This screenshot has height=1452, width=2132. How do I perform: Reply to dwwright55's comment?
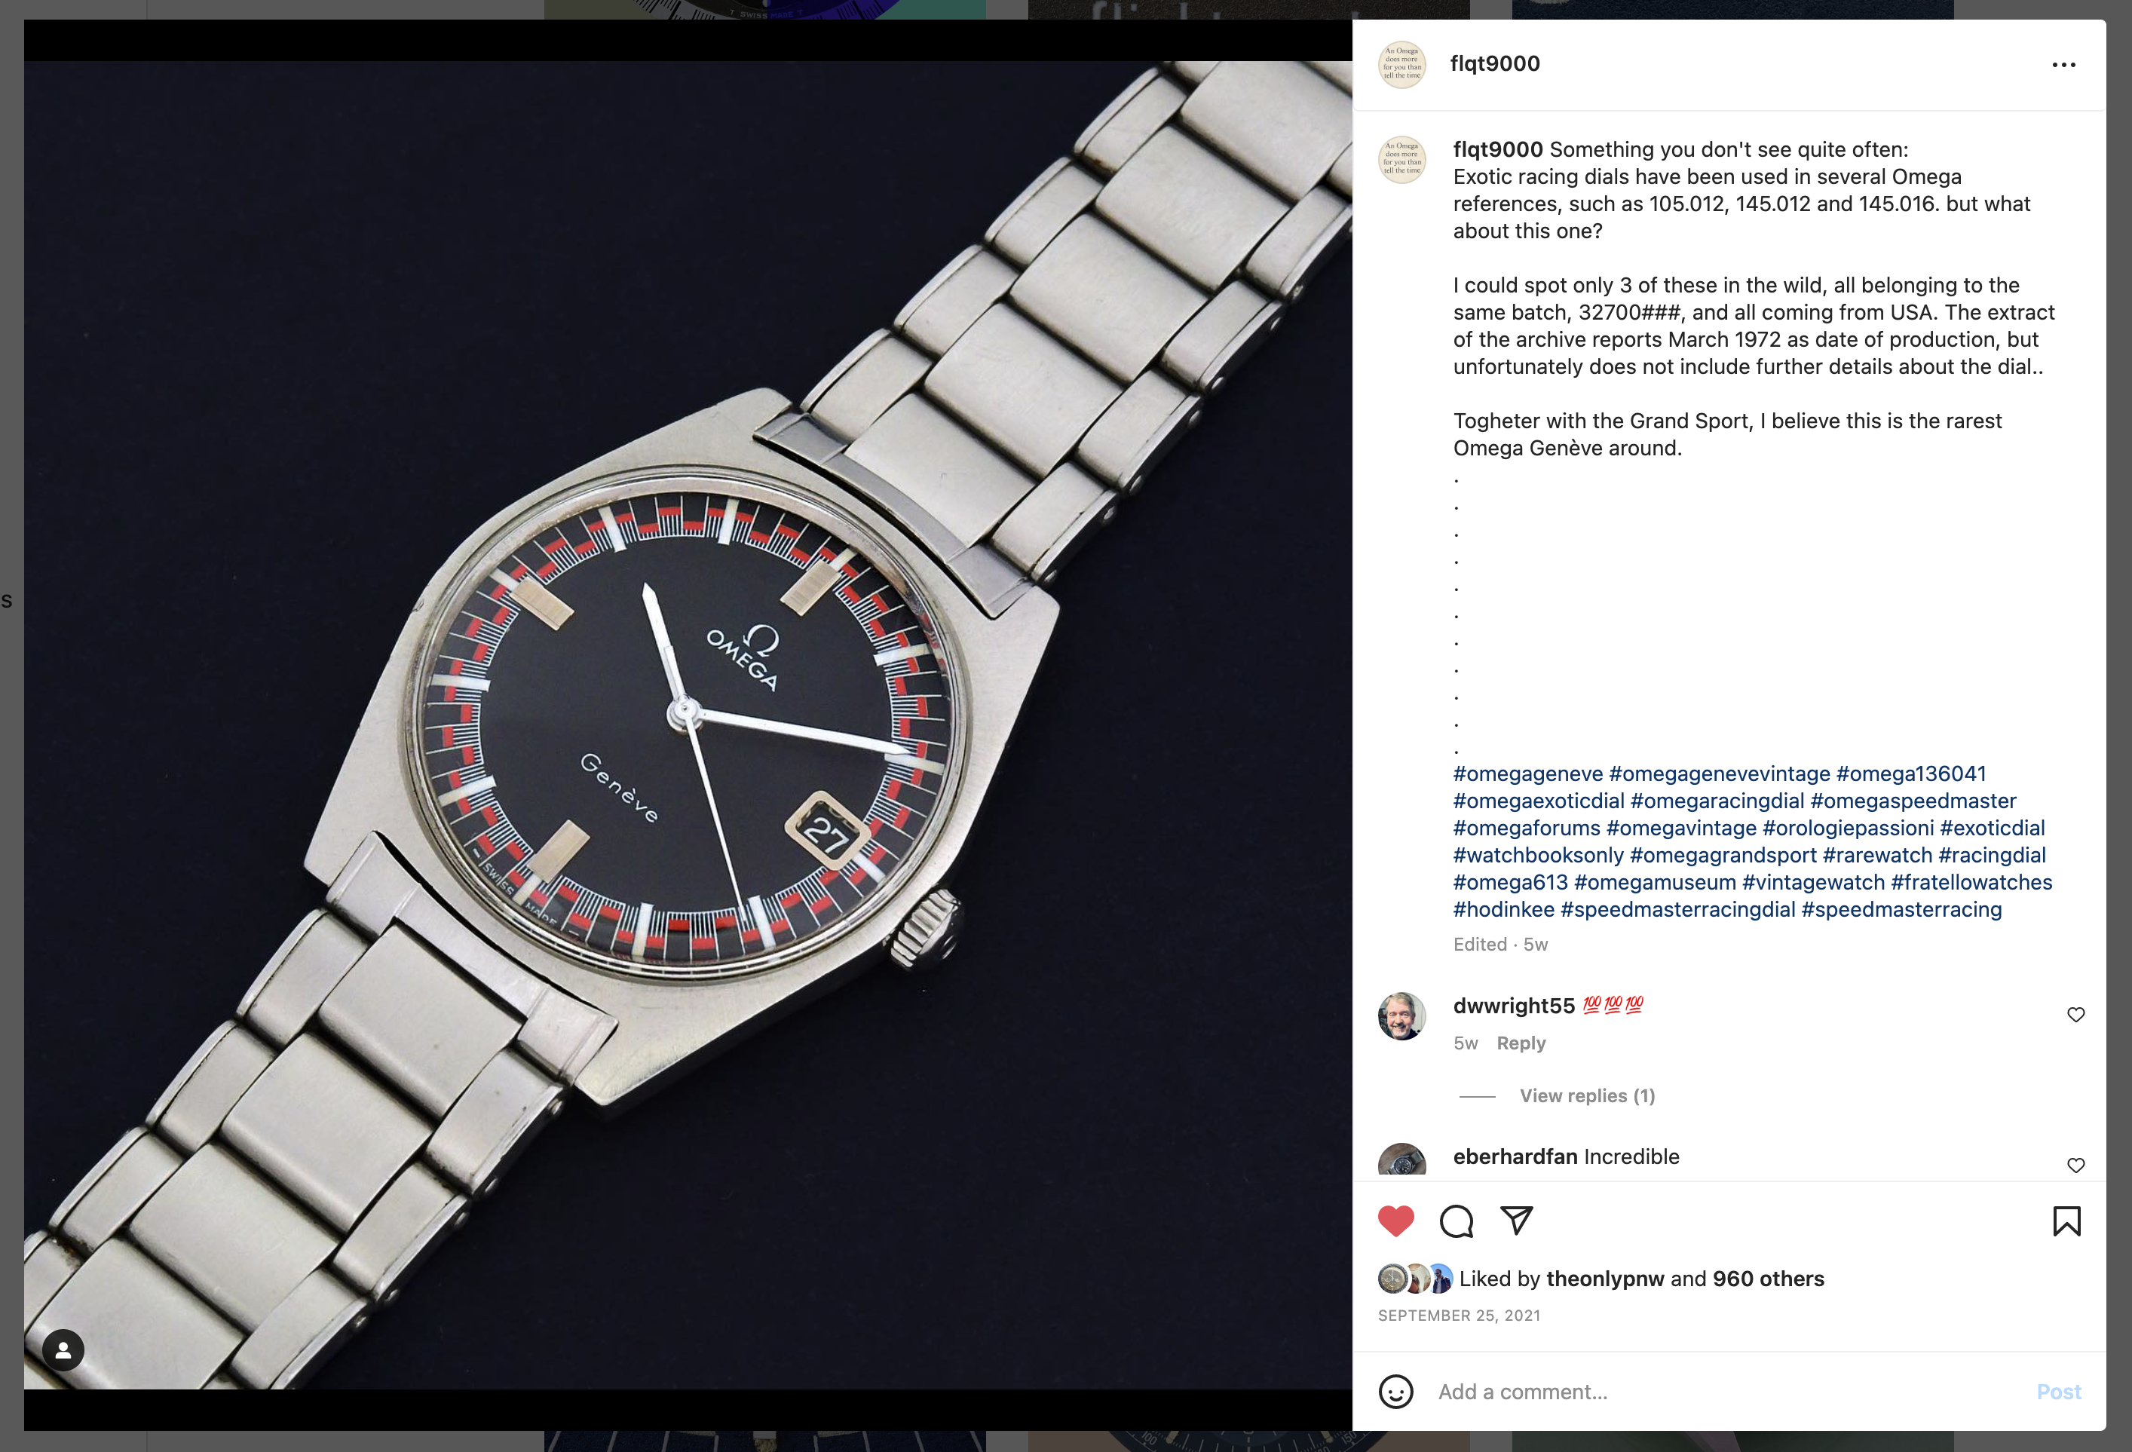pyautogui.click(x=1520, y=1043)
